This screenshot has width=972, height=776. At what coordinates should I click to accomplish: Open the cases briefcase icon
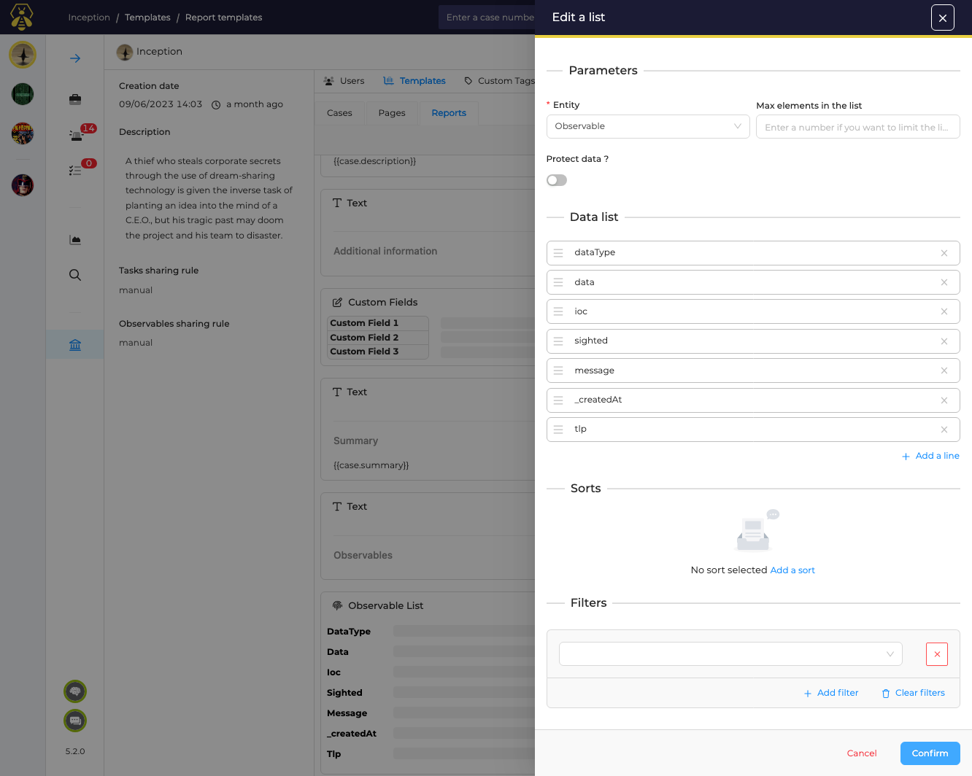pos(75,99)
